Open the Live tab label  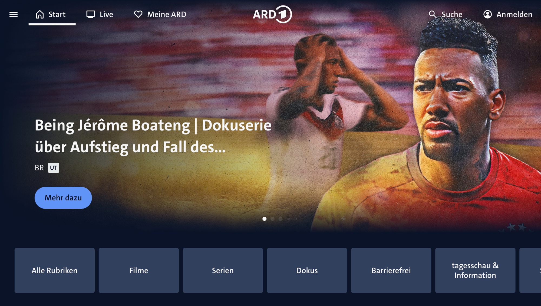pyautogui.click(x=106, y=14)
